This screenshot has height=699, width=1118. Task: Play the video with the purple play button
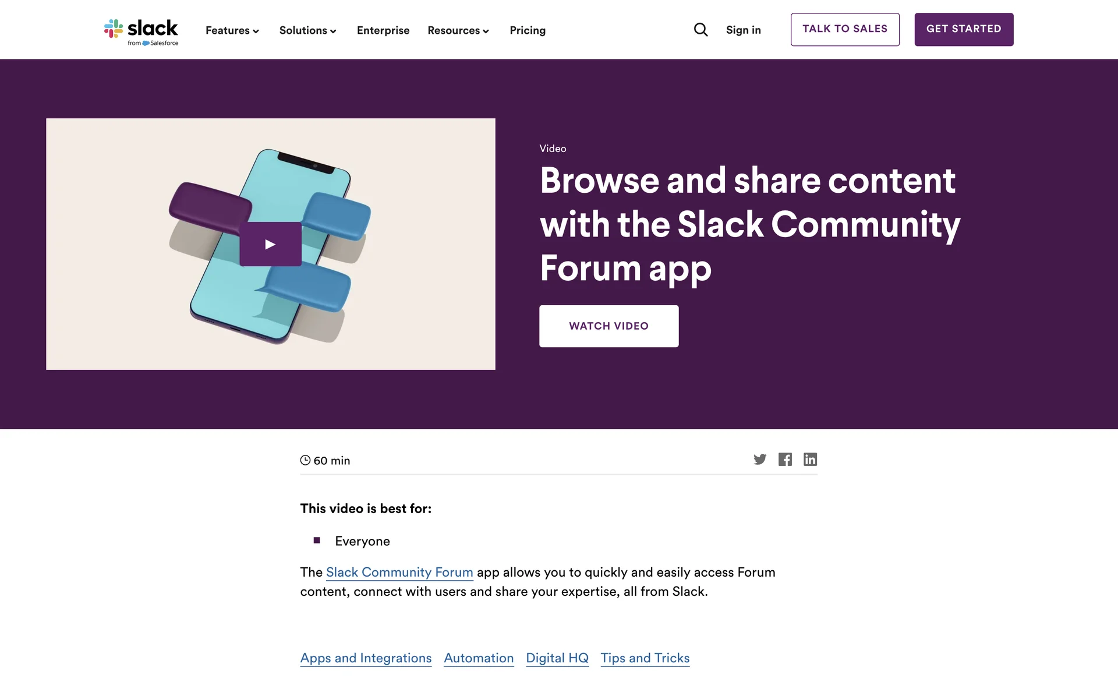tap(270, 244)
